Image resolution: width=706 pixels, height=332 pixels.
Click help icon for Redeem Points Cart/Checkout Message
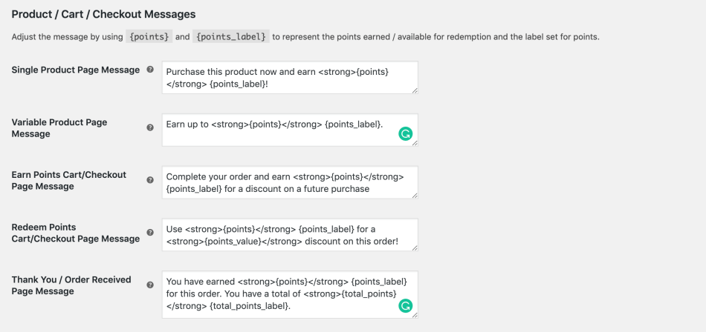pyautogui.click(x=150, y=233)
